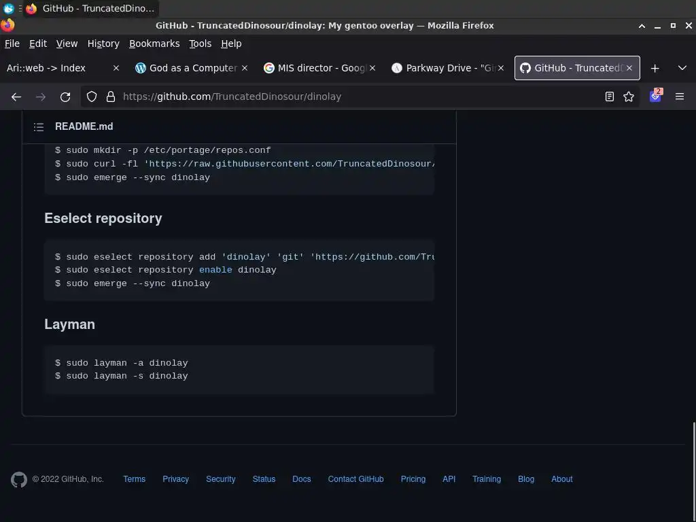This screenshot has width=696, height=522.
Task: Click the page vertical scrollbar thumb
Action: click(x=694, y=470)
